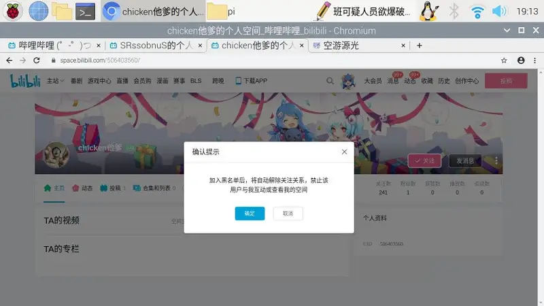Open the Raspberry Pi main menu
Viewport: 544px width, 306px height.
point(13,11)
